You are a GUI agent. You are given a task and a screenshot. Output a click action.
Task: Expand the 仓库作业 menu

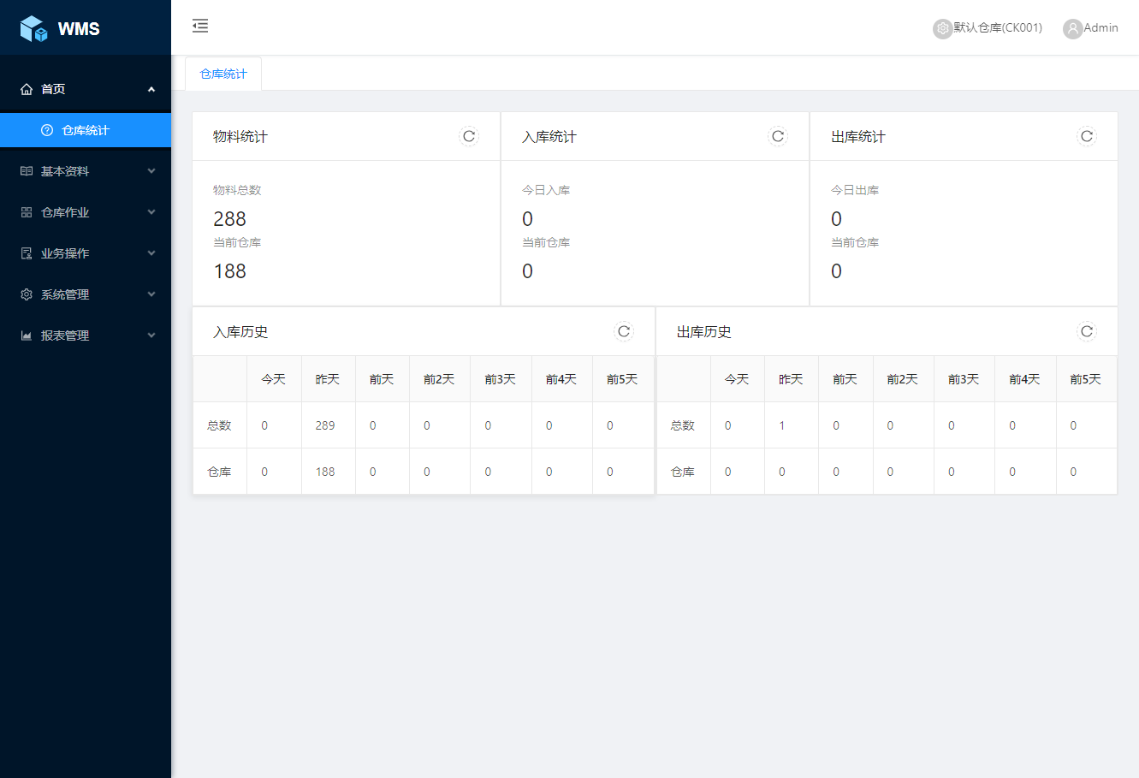pyautogui.click(x=86, y=212)
